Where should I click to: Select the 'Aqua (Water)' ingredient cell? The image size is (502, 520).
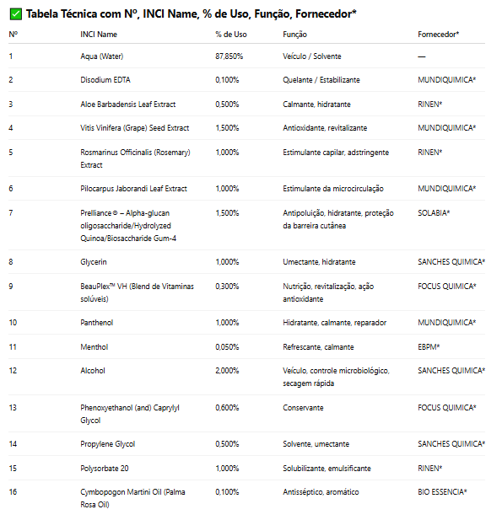coord(102,56)
